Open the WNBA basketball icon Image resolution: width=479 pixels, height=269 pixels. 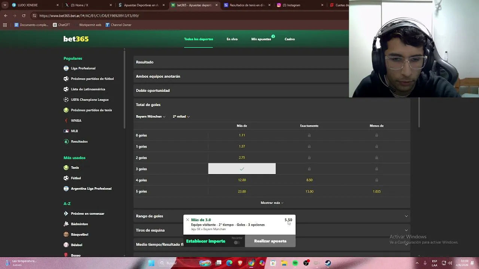pos(66,121)
